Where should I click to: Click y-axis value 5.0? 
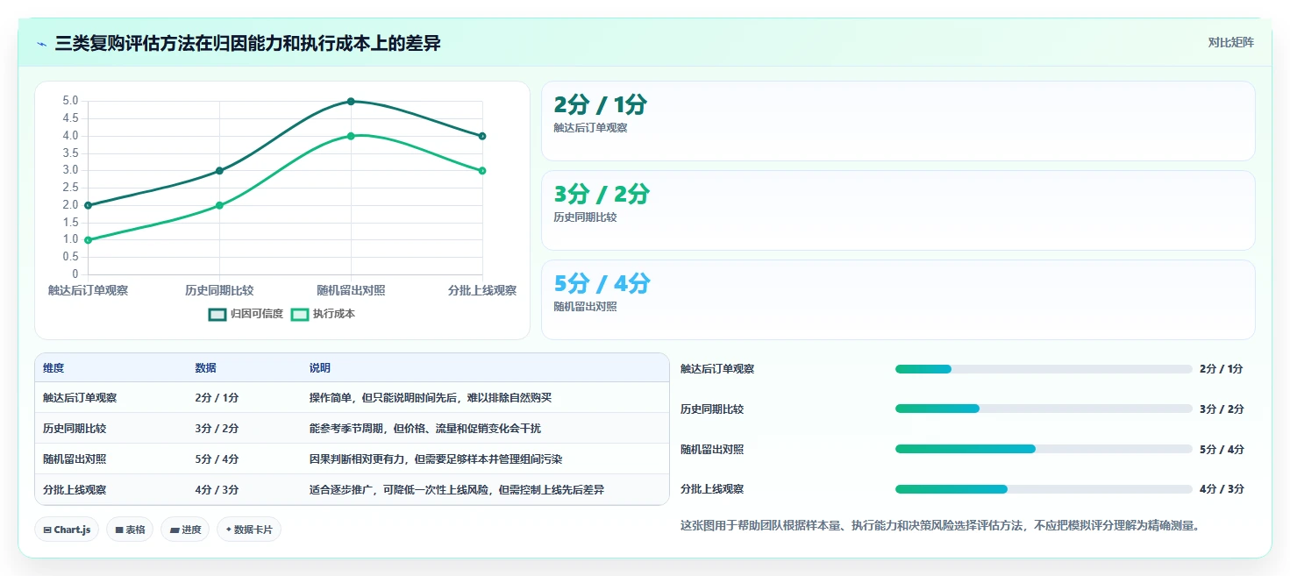(70, 101)
